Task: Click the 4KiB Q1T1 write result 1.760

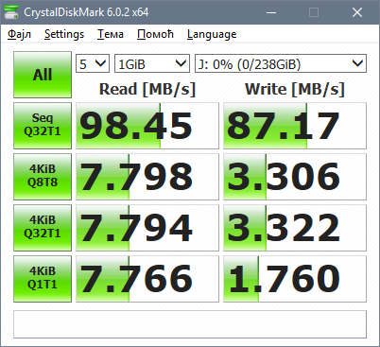Action: 295,279
